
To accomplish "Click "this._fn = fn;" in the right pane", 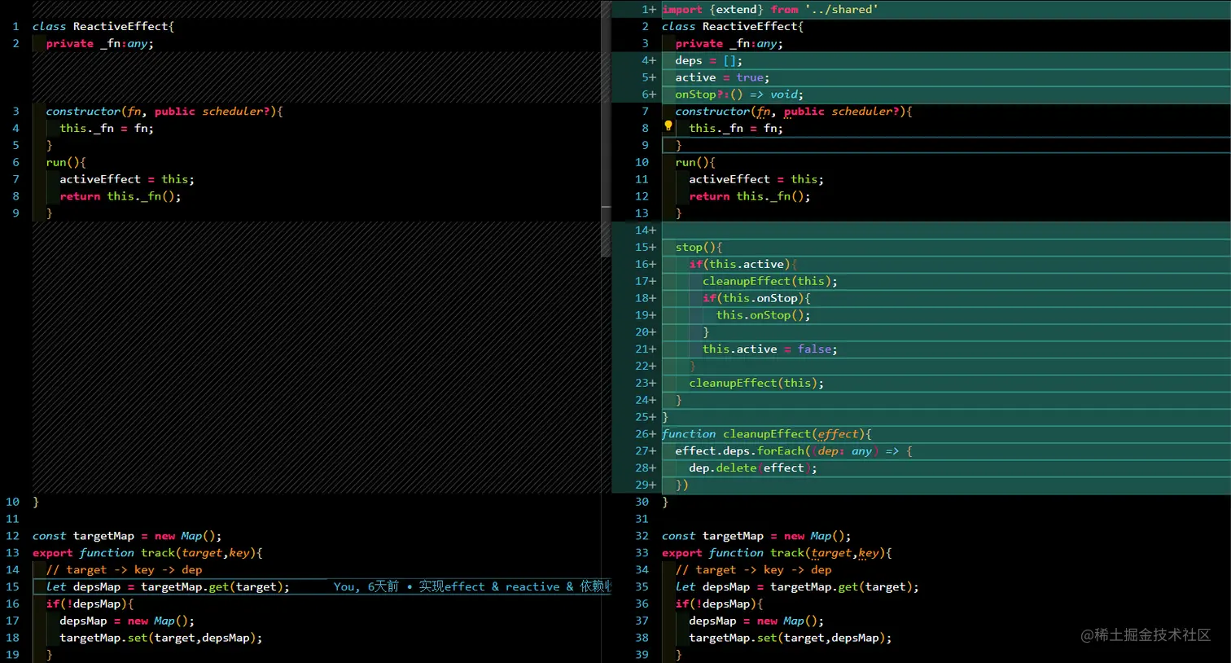I will [736, 129].
